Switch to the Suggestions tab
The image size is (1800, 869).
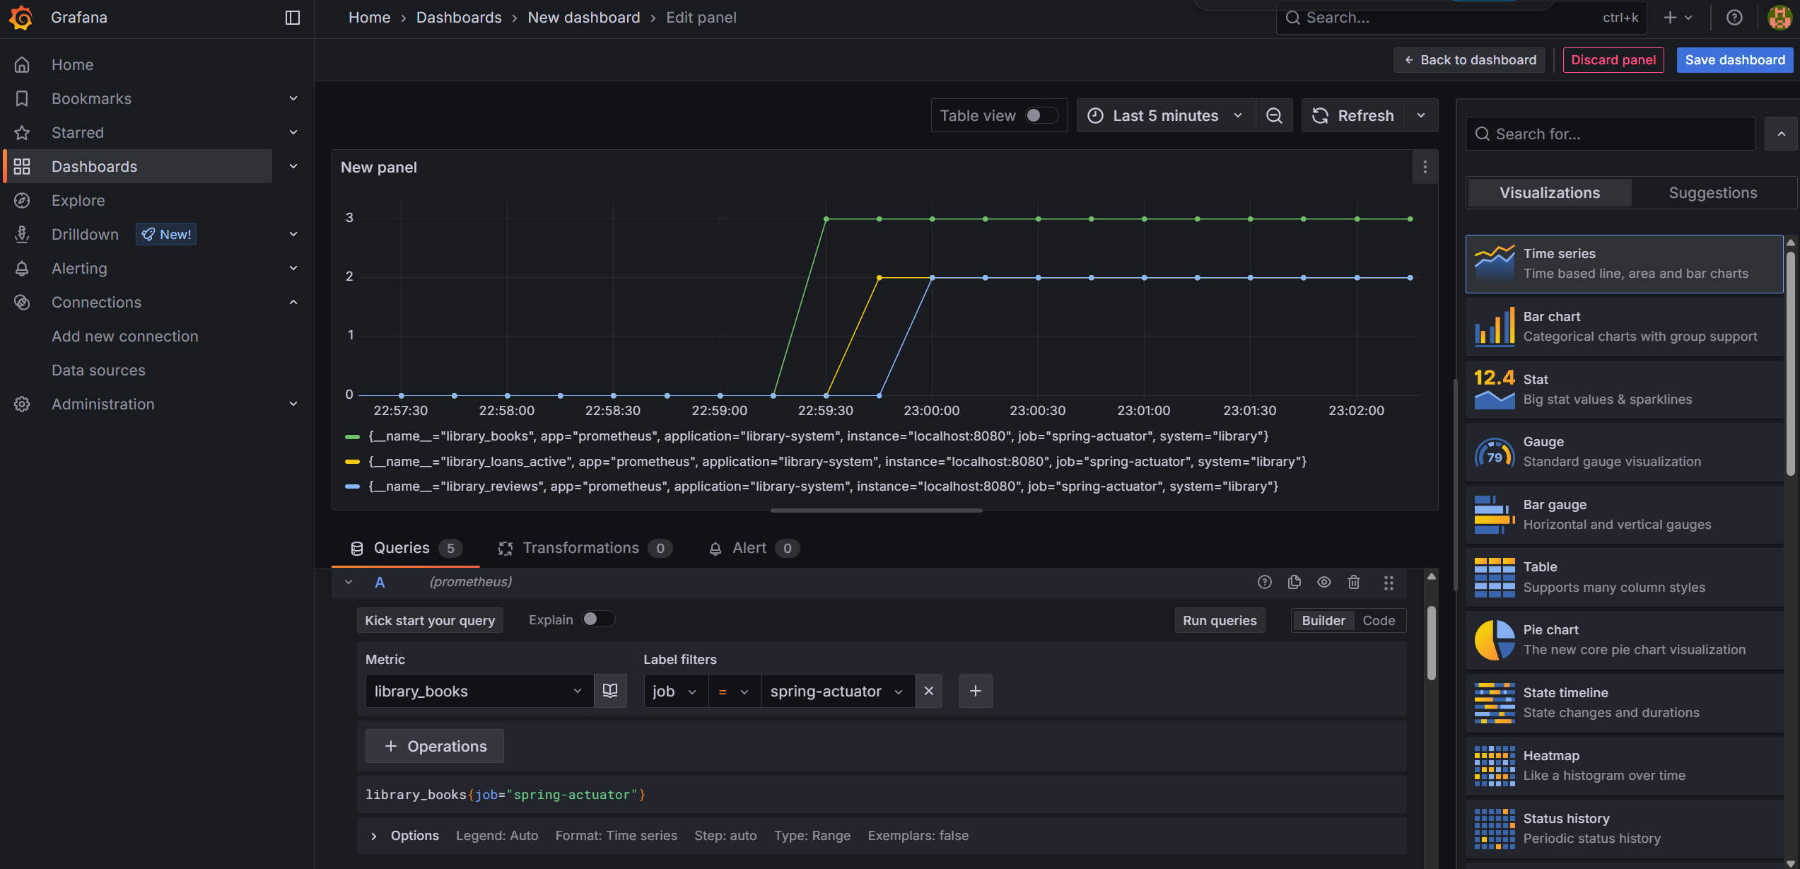[x=1712, y=193]
